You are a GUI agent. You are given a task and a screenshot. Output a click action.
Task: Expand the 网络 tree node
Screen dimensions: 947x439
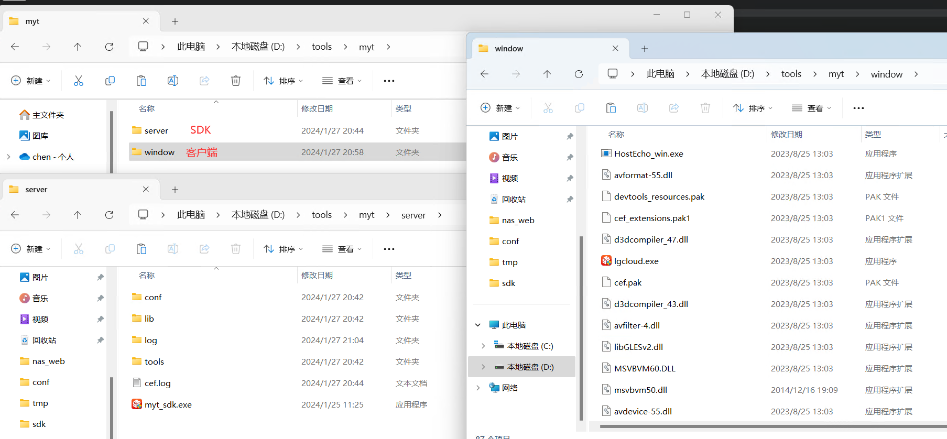point(478,388)
